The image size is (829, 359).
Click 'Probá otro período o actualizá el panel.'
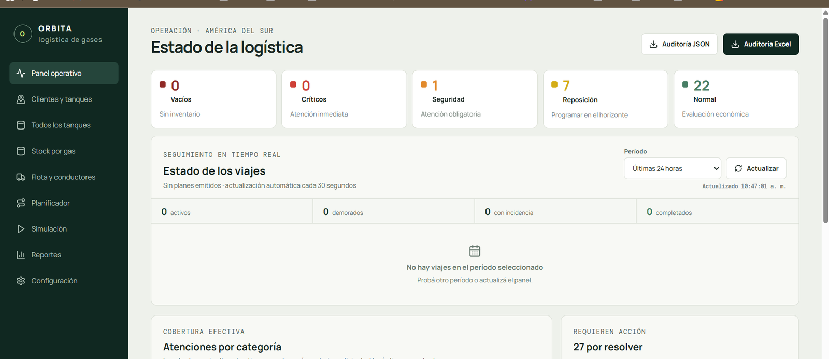475,280
